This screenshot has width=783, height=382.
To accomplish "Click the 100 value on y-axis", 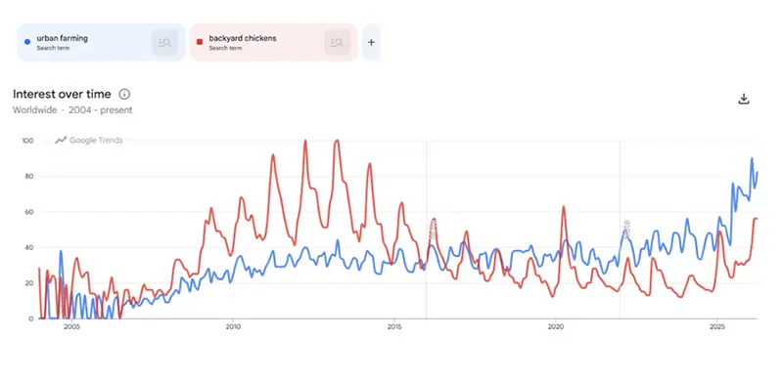I will [27, 141].
